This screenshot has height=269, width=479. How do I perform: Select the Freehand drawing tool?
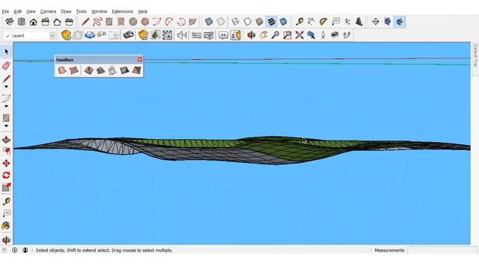pyautogui.click(x=97, y=22)
